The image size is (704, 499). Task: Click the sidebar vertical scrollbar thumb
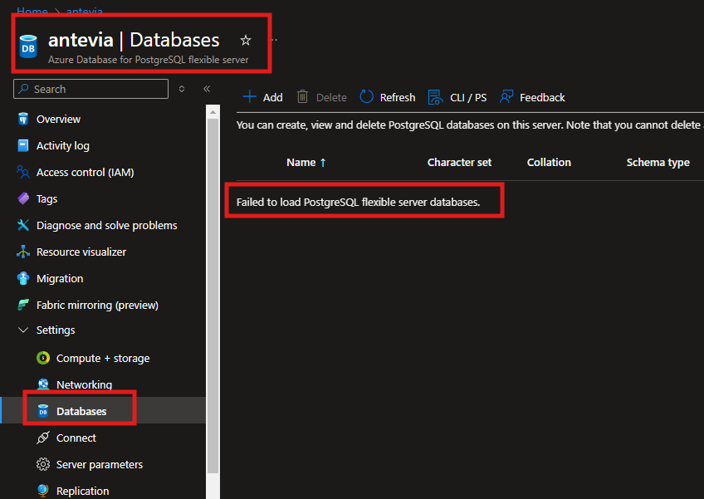pyautogui.click(x=213, y=296)
